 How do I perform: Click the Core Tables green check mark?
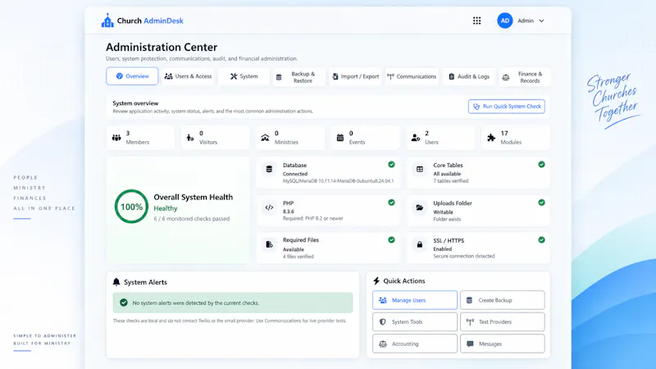[541, 165]
